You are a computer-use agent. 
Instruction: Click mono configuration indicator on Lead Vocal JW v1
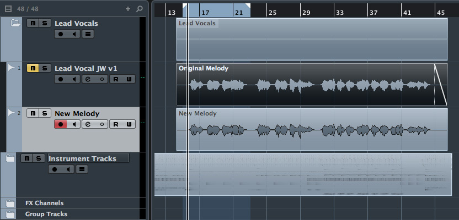pos(102,79)
